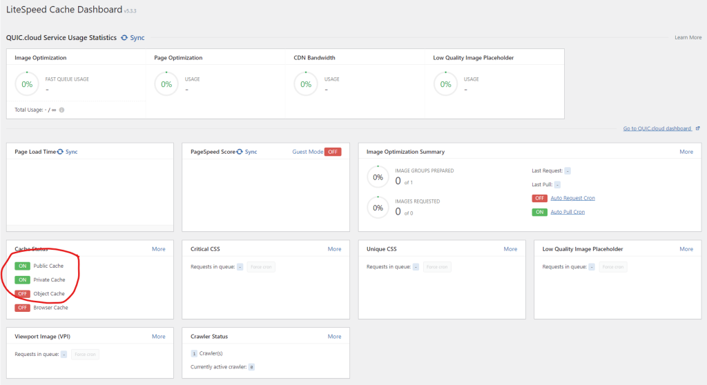Click the CDN Bandwidth card title
This screenshot has width=707, height=385.
click(x=314, y=58)
